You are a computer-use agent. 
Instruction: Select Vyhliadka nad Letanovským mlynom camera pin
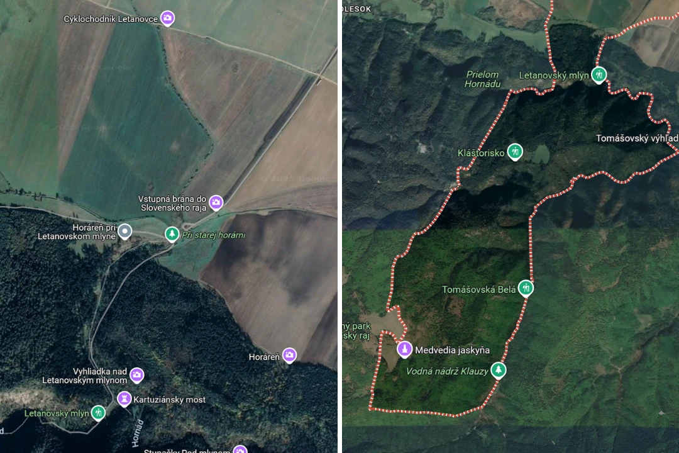137,375
